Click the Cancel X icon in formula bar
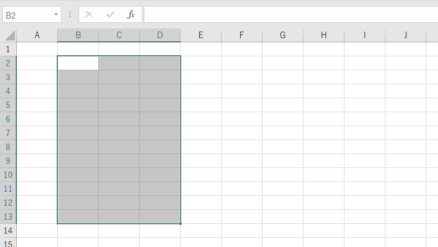This screenshot has height=247, width=438. point(89,14)
